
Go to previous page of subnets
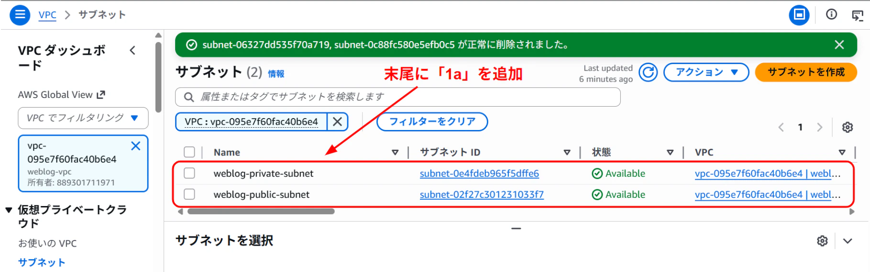[781, 127]
